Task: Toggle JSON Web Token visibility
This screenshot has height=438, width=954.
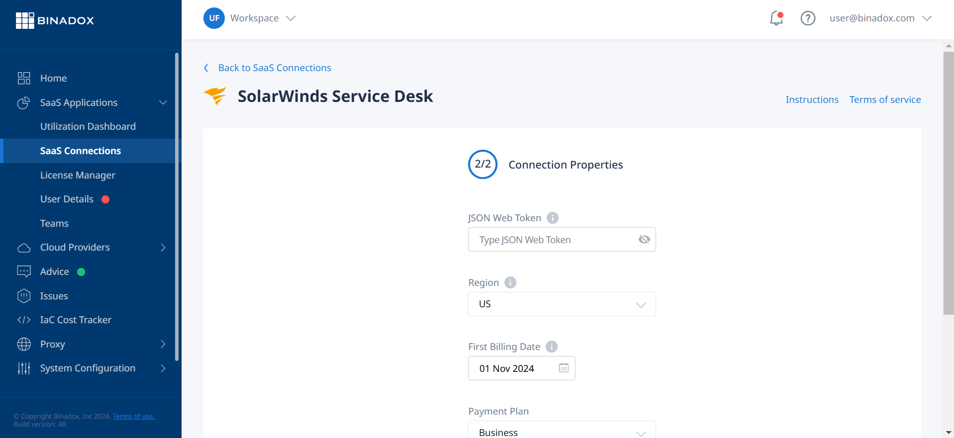Action: click(644, 240)
